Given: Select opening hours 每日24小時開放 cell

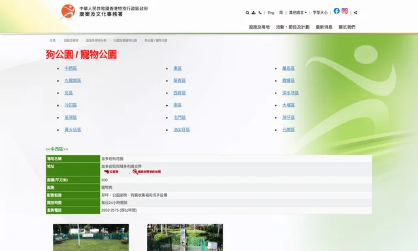Looking at the screenshot, I should point(236,203).
